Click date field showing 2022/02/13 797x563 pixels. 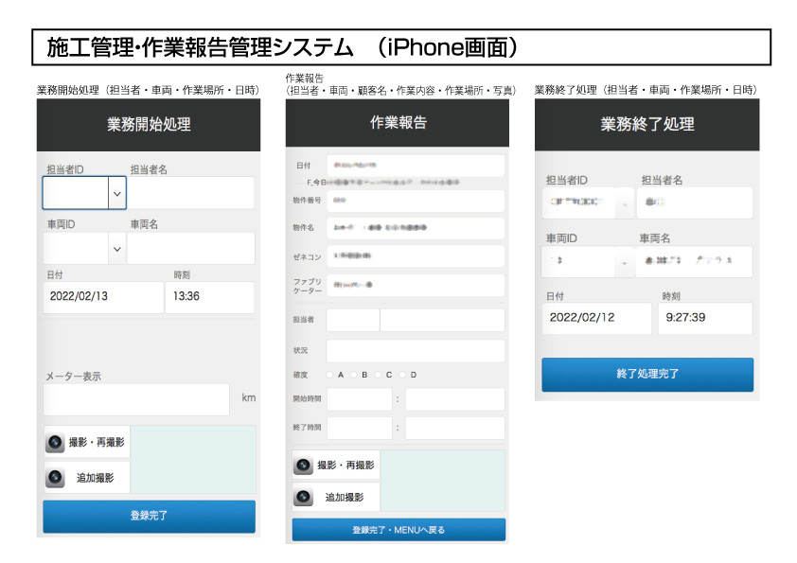[102, 296]
